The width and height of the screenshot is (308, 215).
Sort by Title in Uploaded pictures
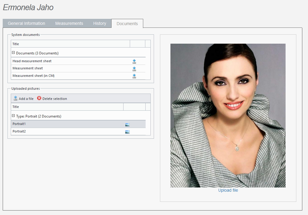pyautogui.click(x=67, y=107)
